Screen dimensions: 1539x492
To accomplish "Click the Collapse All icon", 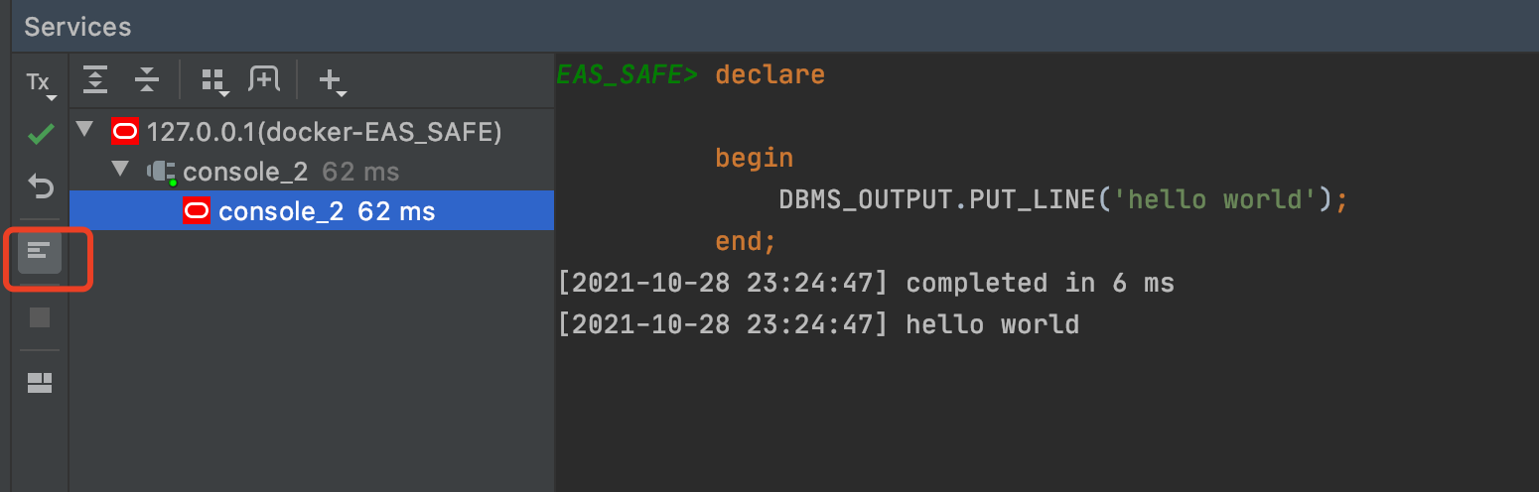I will pyautogui.click(x=147, y=79).
